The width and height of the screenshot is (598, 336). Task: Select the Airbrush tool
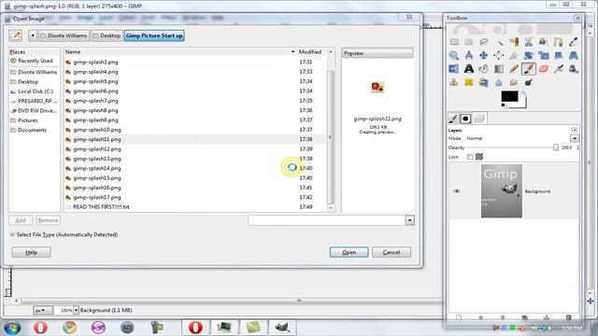tap(559, 69)
